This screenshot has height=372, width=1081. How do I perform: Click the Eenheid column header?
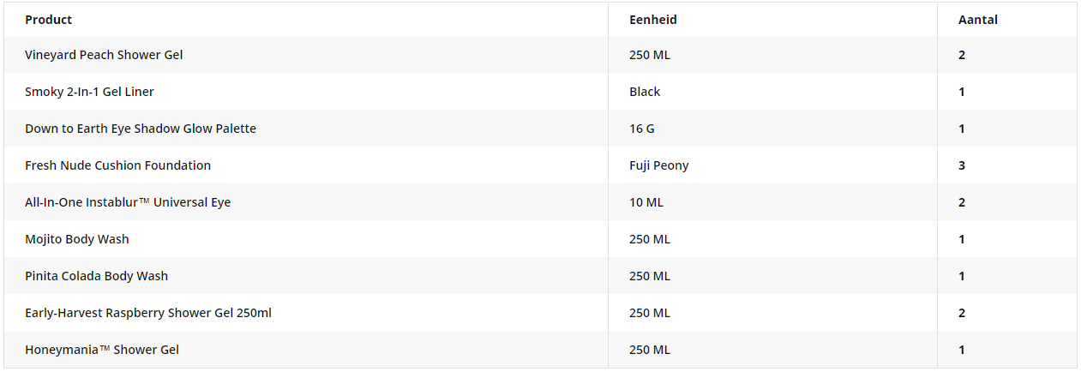pyautogui.click(x=653, y=20)
